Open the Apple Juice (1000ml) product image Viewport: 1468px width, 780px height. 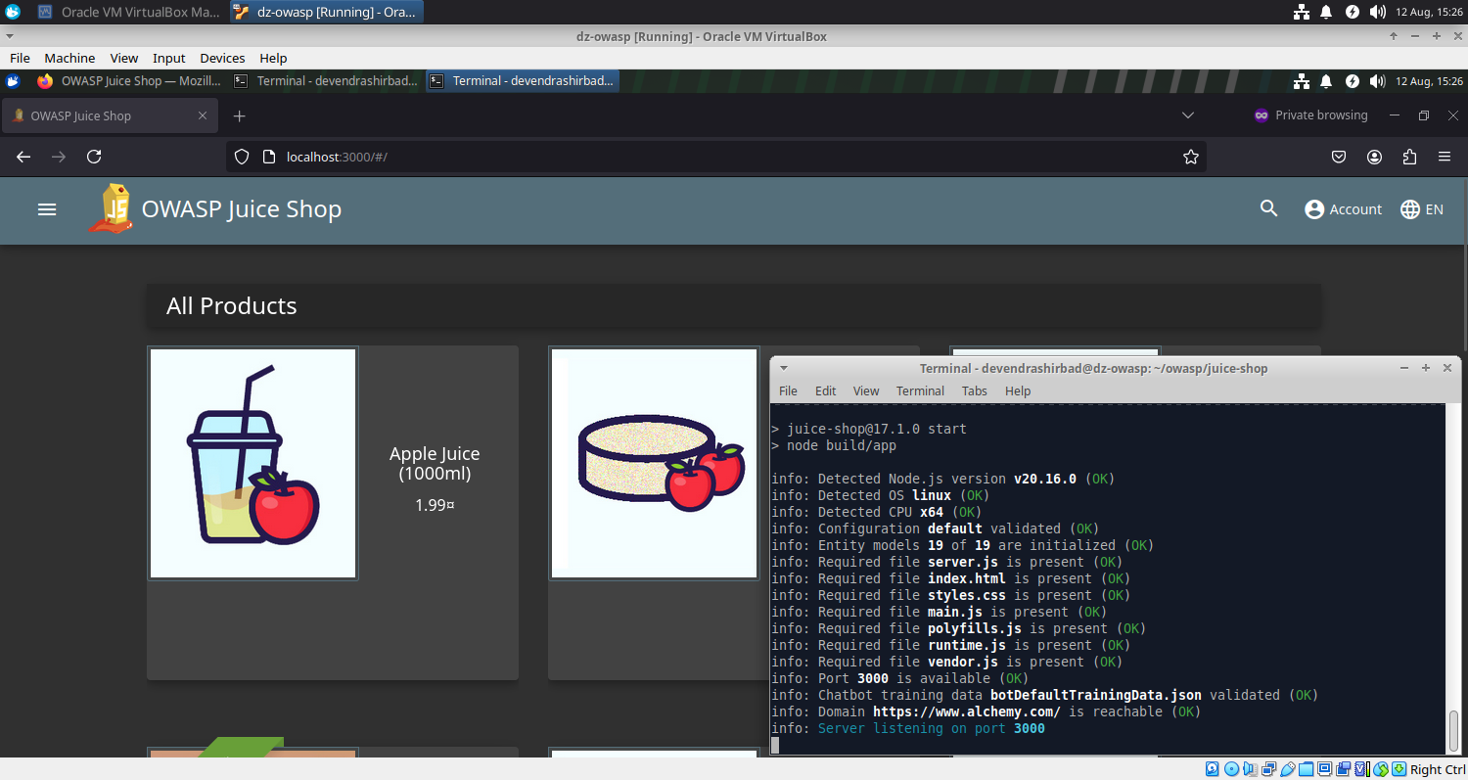click(x=253, y=463)
